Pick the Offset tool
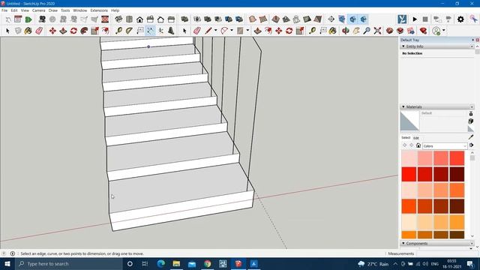Screen dimensions: 480x270 [x=105, y=31]
